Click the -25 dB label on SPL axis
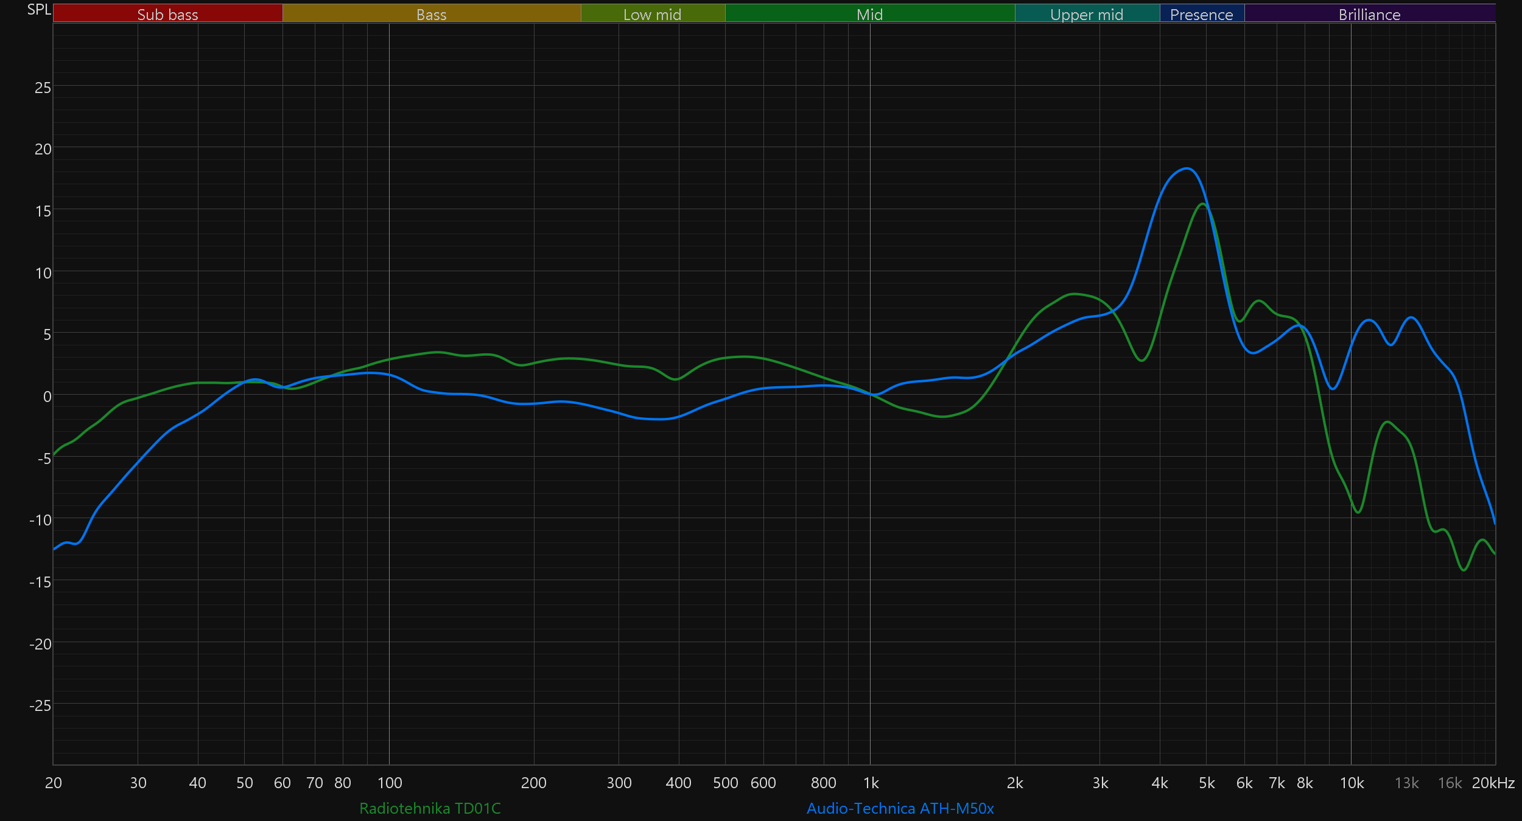The image size is (1522, 821). [40, 706]
